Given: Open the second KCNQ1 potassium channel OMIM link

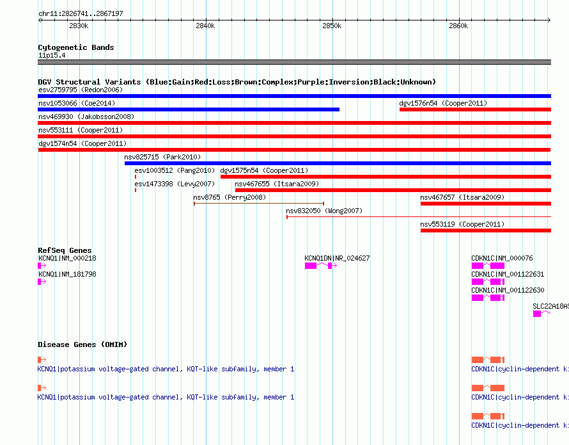Looking at the screenshot, I should (166, 398).
